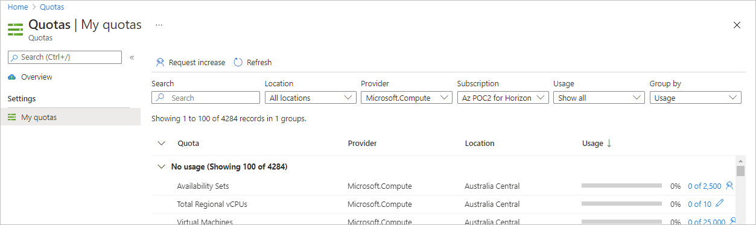This screenshot has height=225, width=756.
Task: Click the My quotas list icon
Action: coord(12,118)
